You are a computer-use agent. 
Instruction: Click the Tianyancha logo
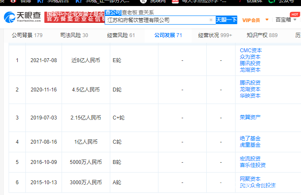[22, 17]
